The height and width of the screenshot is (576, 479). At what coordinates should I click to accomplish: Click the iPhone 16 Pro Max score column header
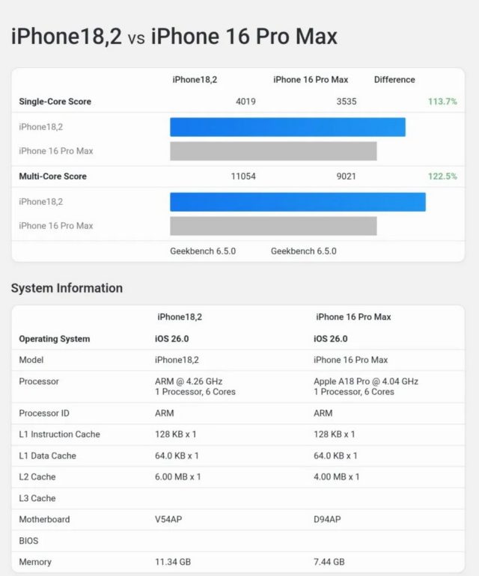click(311, 80)
